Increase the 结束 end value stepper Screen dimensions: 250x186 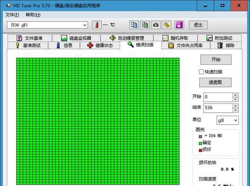tap(236, 106)
